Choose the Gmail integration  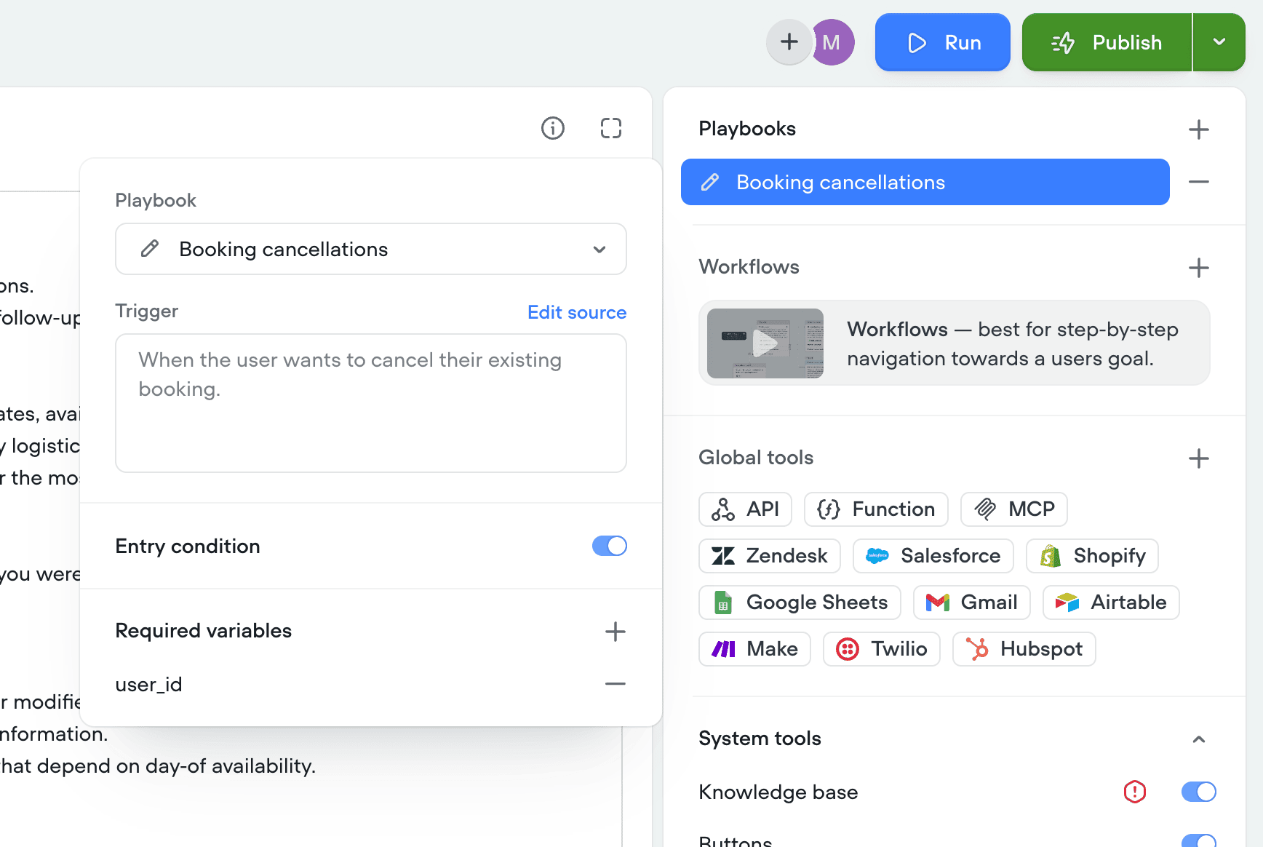972,603
